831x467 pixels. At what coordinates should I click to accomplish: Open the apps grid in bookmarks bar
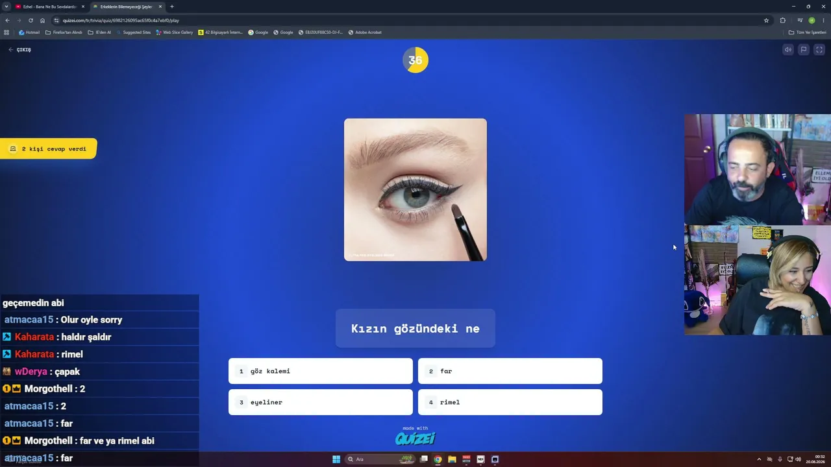(6, 32)
